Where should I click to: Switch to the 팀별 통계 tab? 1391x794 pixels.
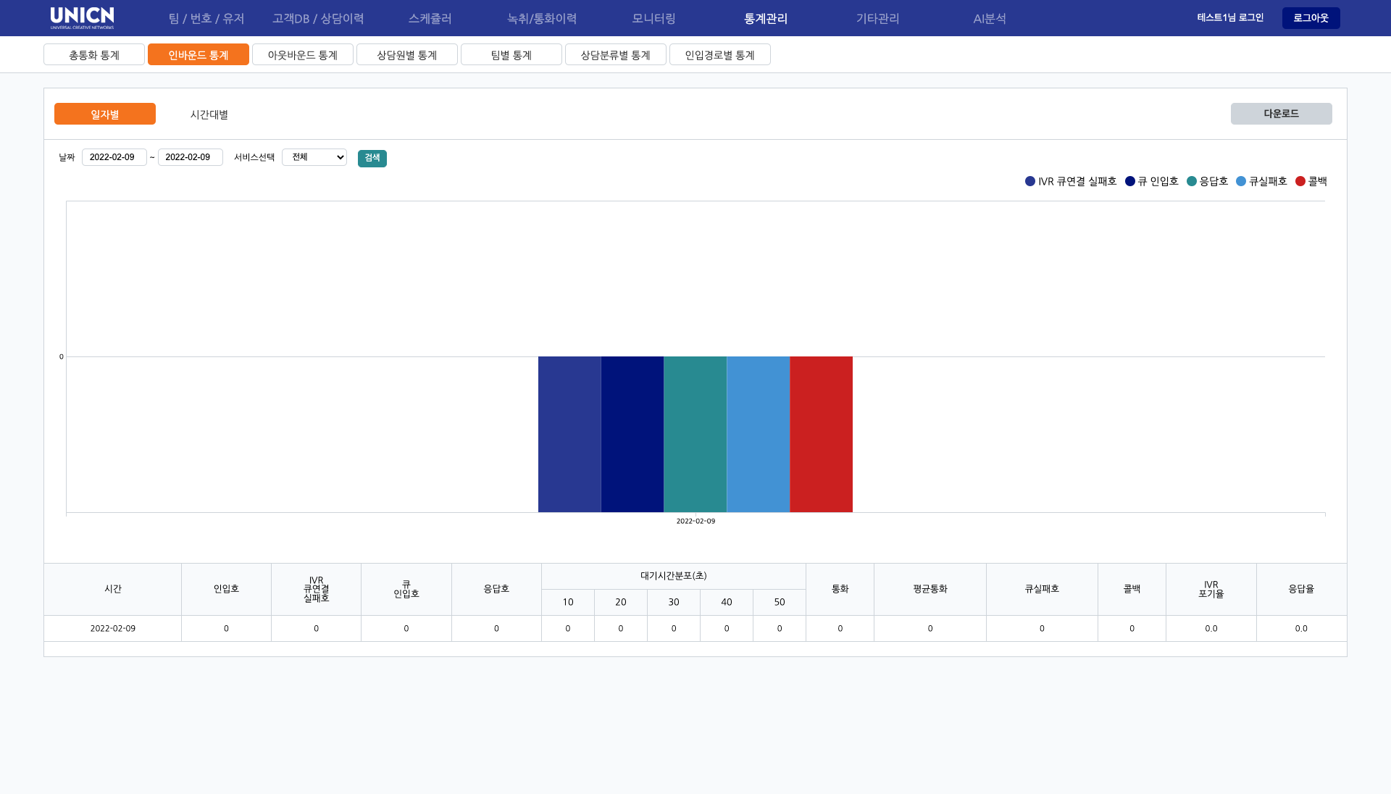click(511, 54)
